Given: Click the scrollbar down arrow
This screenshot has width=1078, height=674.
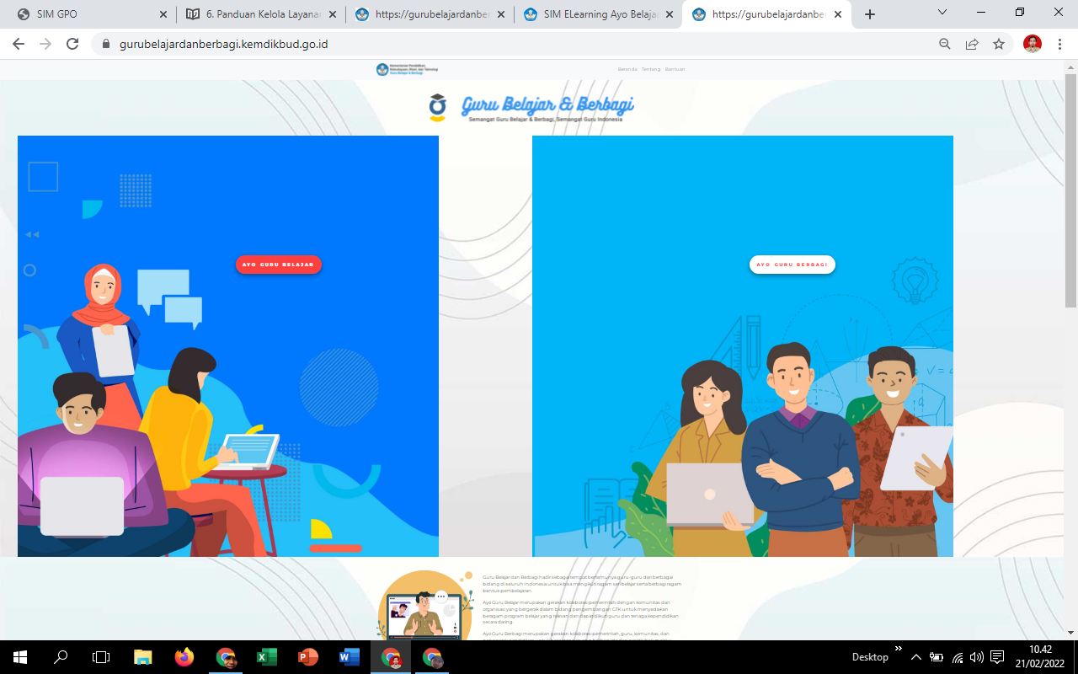Looking at the screenshot, I should click(x=1071, y=633).
